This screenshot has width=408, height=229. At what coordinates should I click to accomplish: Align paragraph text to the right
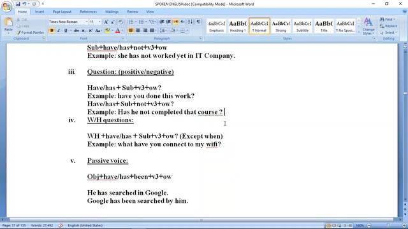[x=145, y=31]
